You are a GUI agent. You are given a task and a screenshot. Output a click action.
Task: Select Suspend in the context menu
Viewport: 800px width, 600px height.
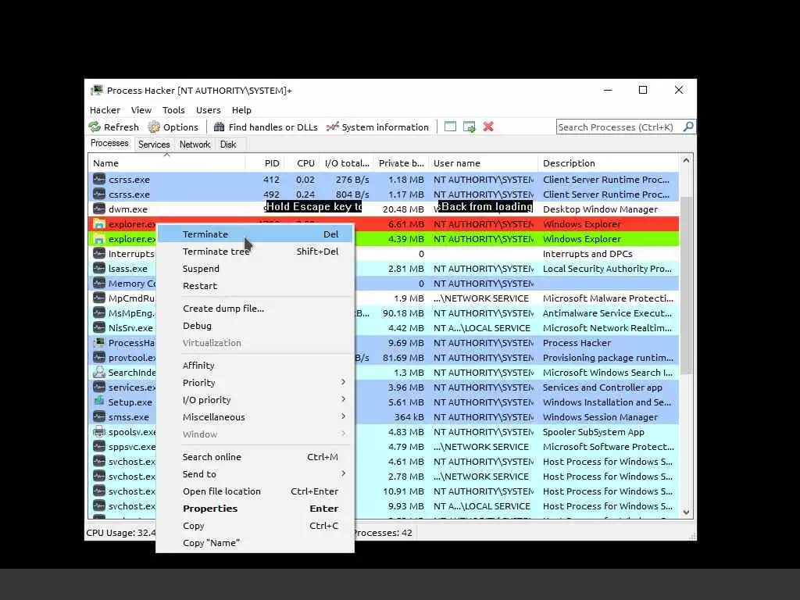pos(255,269)
